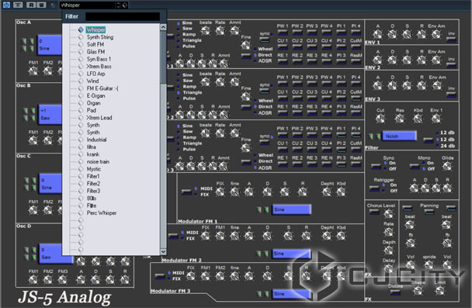Click the Panning switch button
This screenshot has height=308, width=472.
point(429,212)
